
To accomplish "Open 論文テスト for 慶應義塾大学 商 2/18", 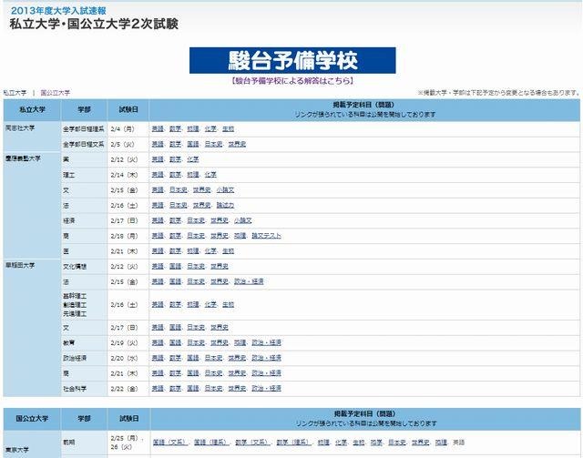I will (x=266, y=236).
